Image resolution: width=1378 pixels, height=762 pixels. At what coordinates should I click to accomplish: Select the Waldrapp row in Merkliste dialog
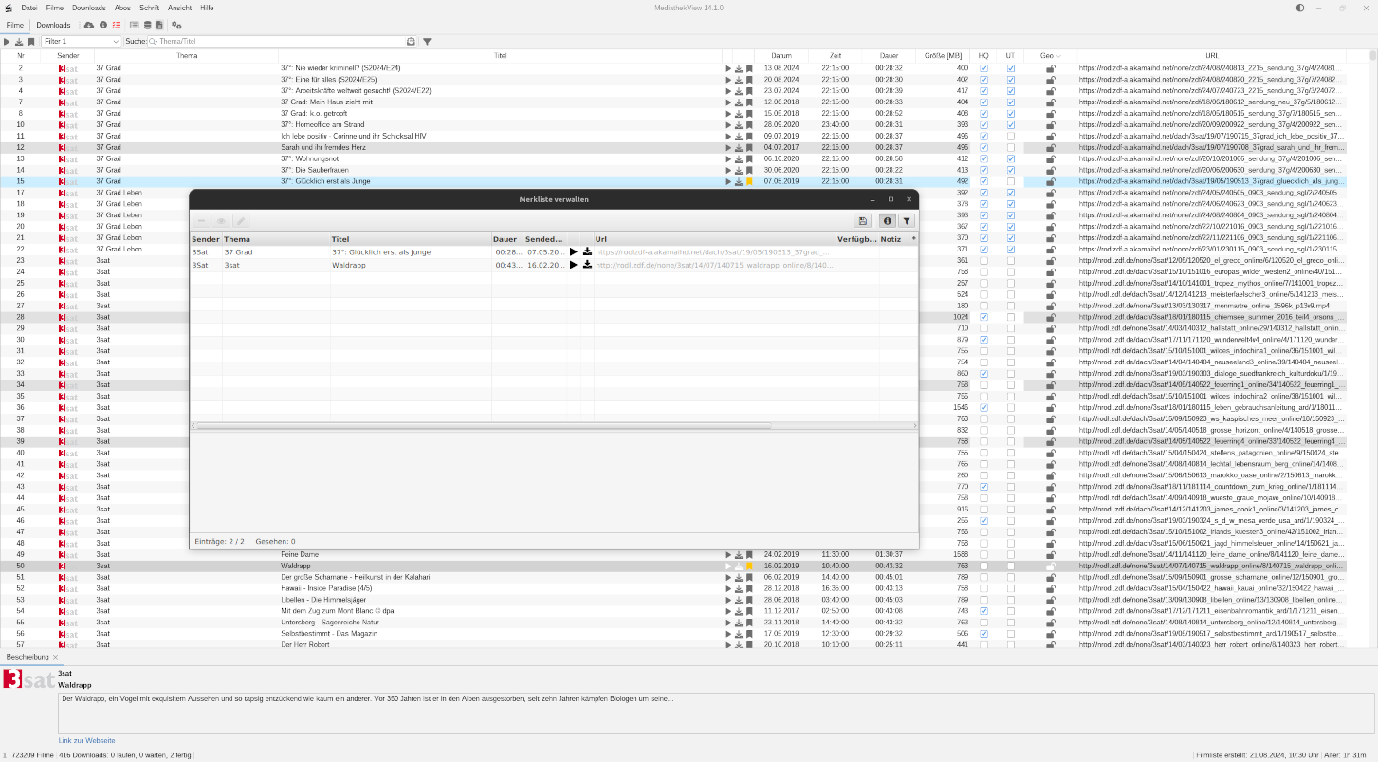(x=554, y=265)
